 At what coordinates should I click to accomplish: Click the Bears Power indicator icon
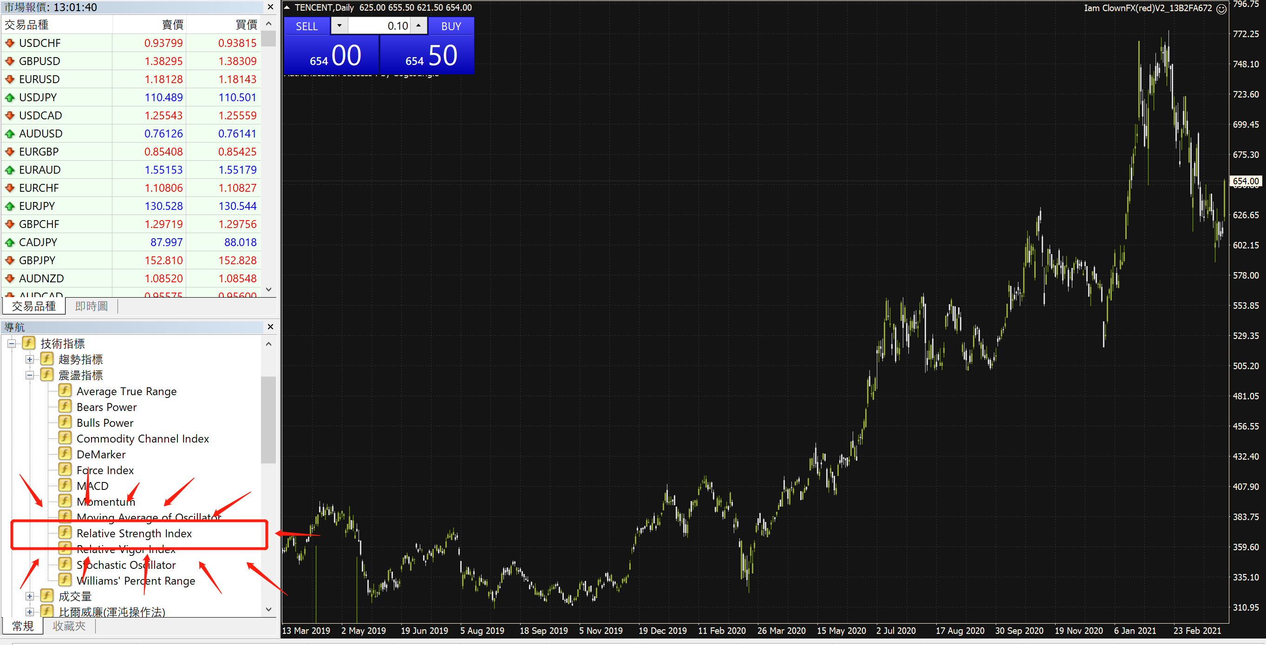[65, 406]
